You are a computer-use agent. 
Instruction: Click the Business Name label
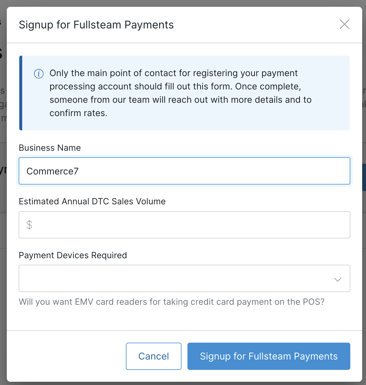coord(49,148)
